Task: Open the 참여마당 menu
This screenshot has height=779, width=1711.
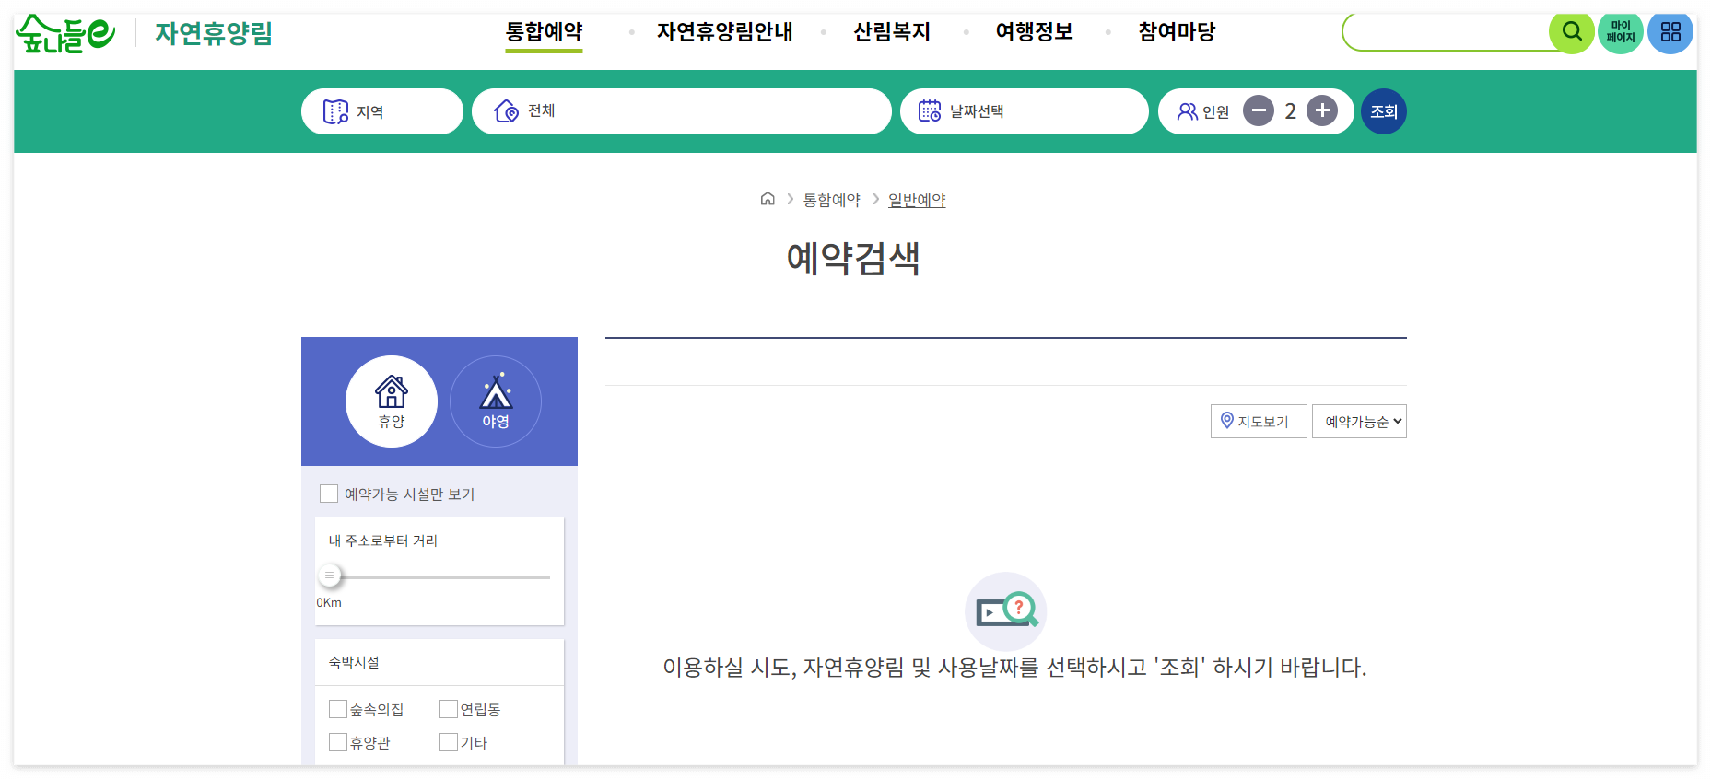Action: (1177, 32)
